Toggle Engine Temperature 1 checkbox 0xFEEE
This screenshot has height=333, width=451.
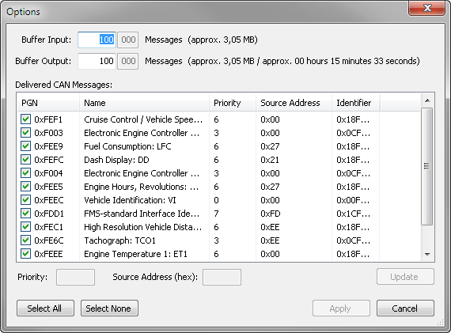[25, 254]
